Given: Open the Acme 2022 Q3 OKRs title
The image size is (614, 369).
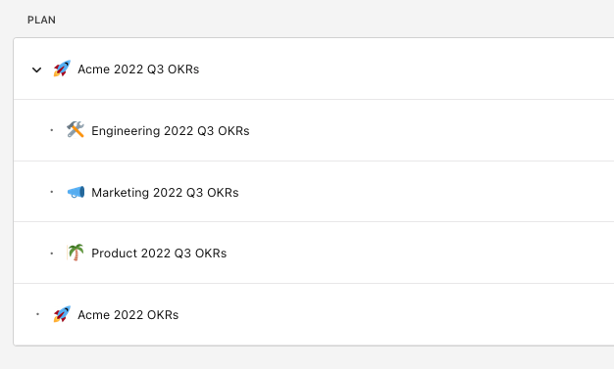Looking at the screenshot, I should click(138, 69).
